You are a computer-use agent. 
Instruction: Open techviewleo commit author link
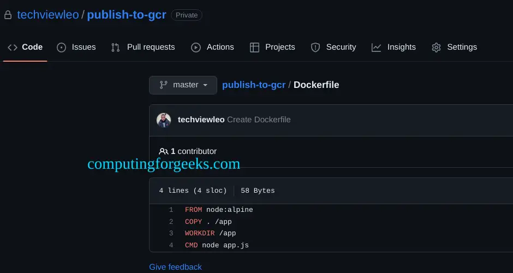201,120
